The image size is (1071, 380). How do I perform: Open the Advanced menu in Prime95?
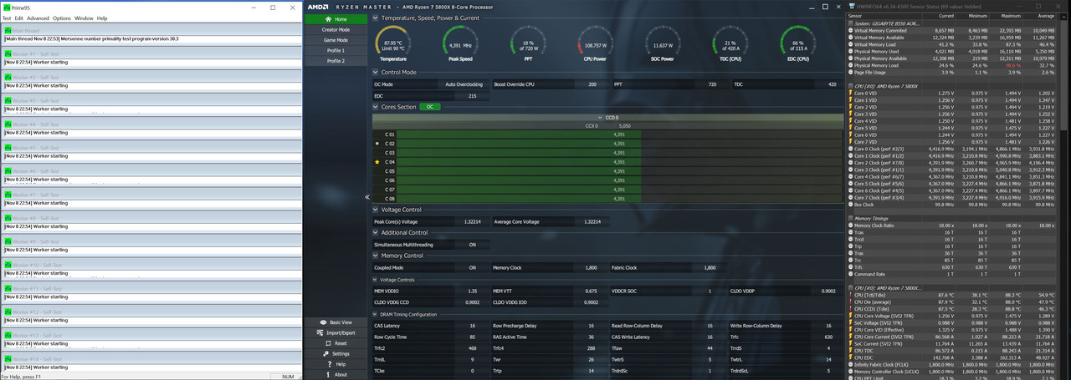[38, 18]
